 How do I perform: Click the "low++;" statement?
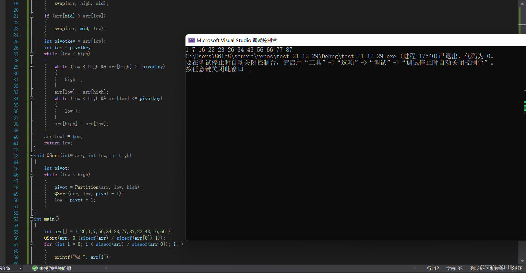(72, 111)
